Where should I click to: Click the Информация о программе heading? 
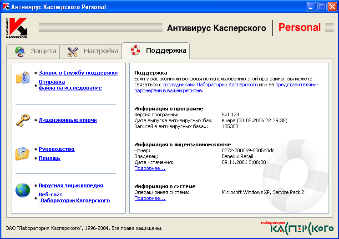point(169,109)
